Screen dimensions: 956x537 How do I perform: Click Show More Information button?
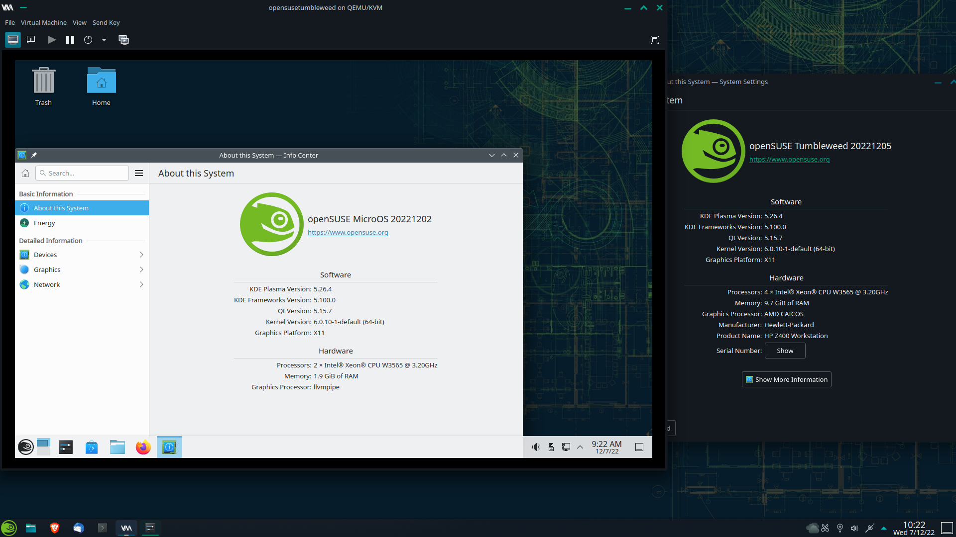pyautogui.click(x=786, y=379)
